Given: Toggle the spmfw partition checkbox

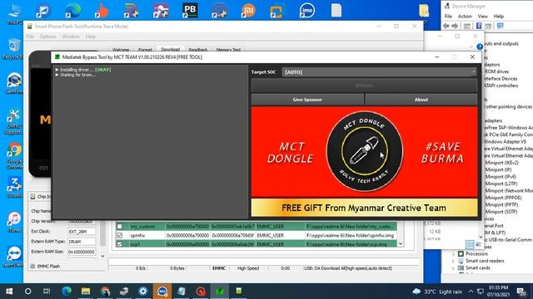Looking at the screenshot, I should tap(120, 235).
